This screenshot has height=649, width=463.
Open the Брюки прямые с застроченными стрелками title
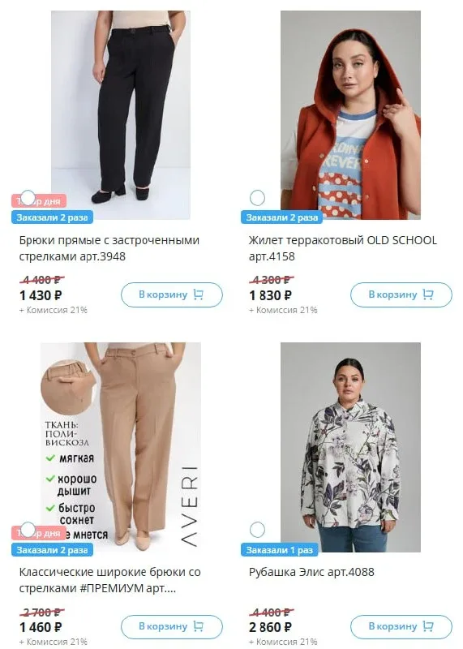[109, 248]
